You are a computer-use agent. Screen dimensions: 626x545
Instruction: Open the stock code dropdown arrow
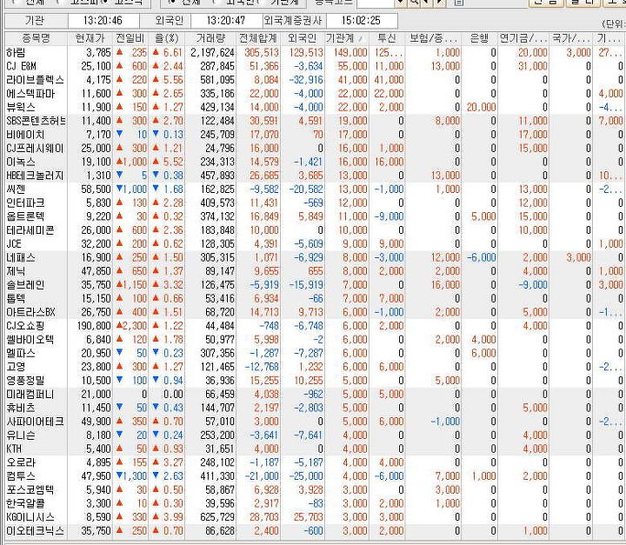401,3
